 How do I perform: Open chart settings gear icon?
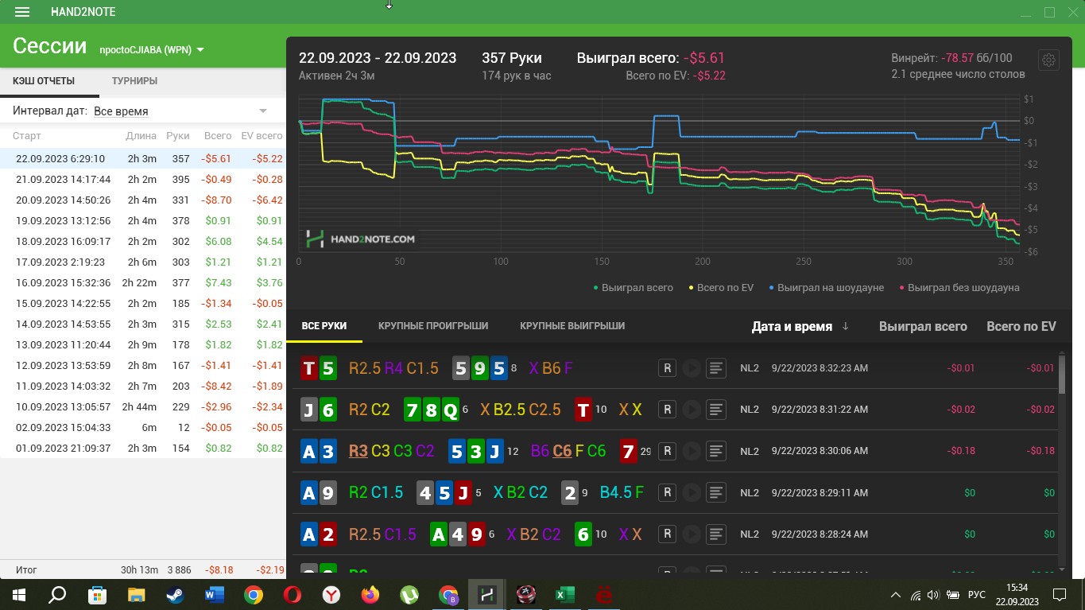(x=1048, y=60)
